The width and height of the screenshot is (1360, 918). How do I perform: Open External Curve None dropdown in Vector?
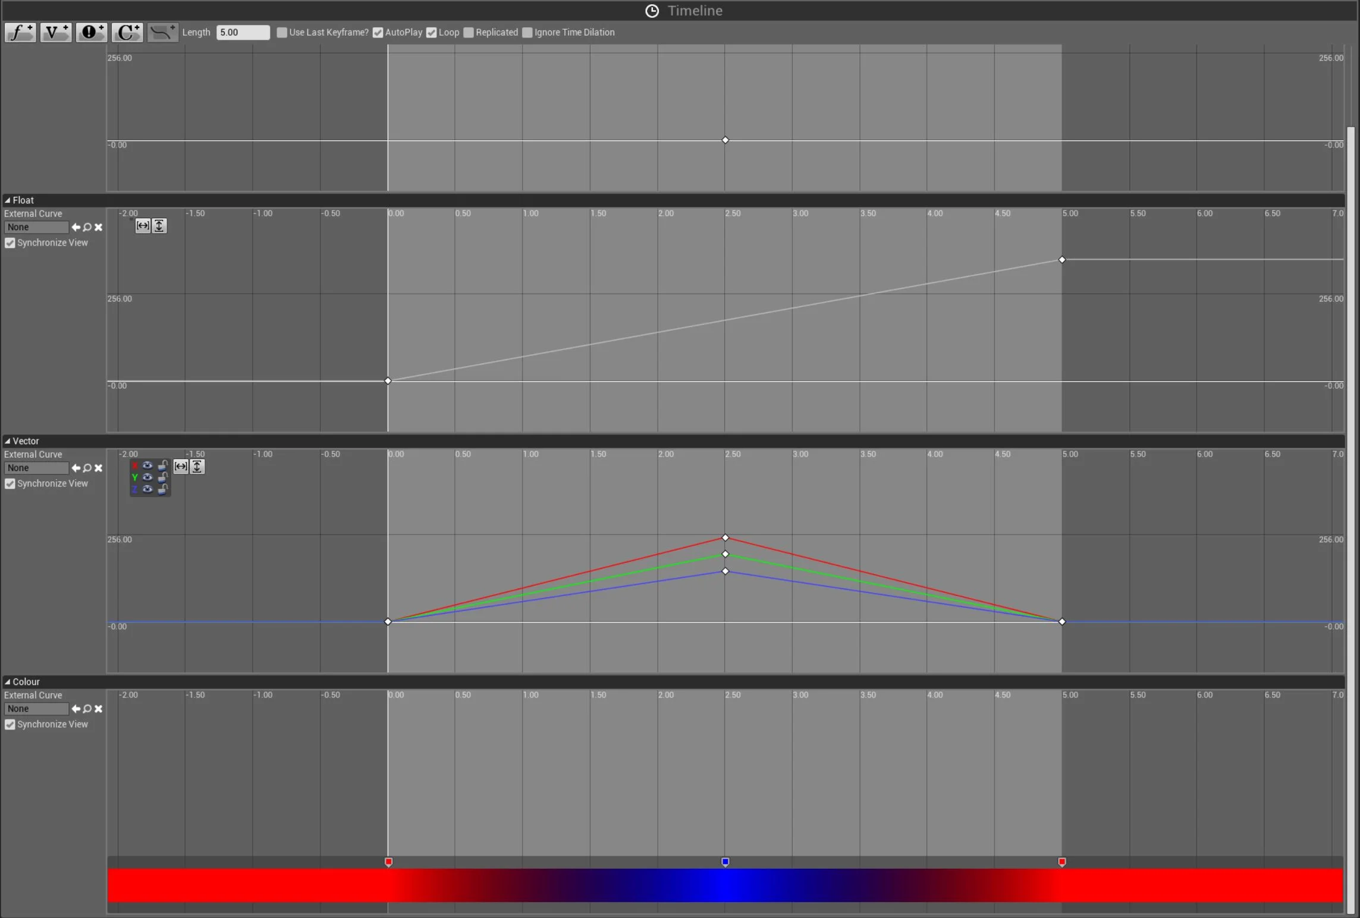tap(36, 468)
